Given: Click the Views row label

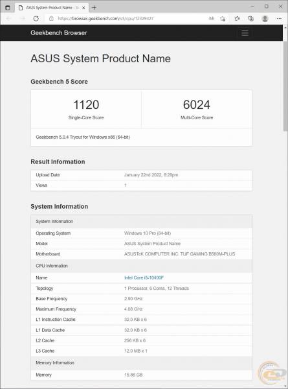Looking at the screenshot, I should click(x=41, y=185).
